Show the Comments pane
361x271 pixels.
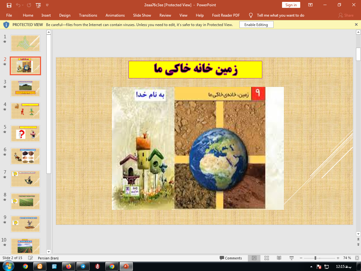coord(231,258)
